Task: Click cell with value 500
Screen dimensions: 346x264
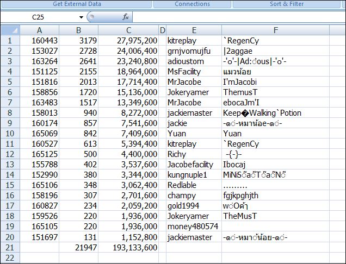Action: [x=78, y=154]
